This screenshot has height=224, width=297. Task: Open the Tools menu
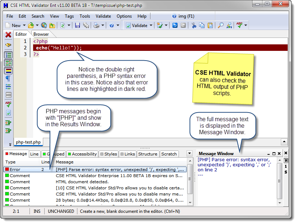click(85, 16)
